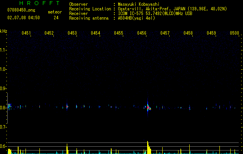243x154 pixels.
Task: Click the 0452 time axis label
Action: pos(49,33)
